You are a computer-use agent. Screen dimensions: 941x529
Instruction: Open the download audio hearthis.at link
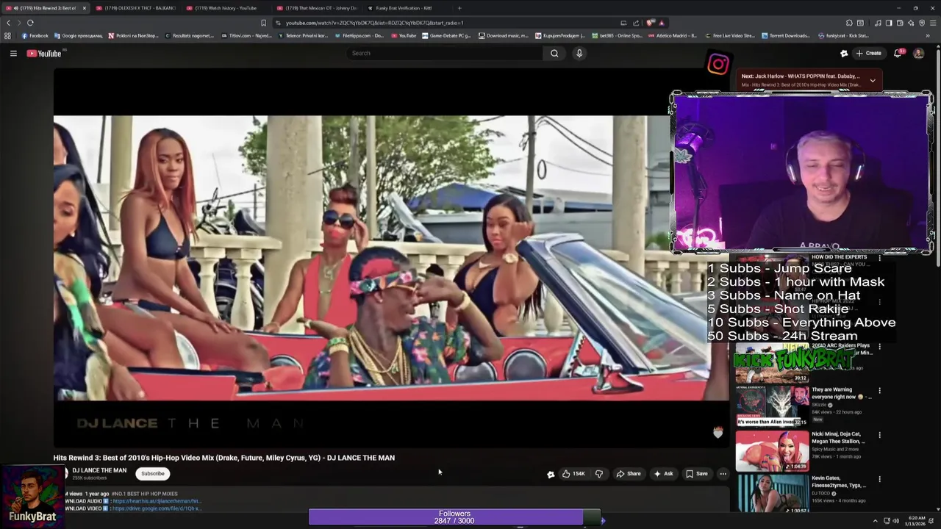coord(157,501)
